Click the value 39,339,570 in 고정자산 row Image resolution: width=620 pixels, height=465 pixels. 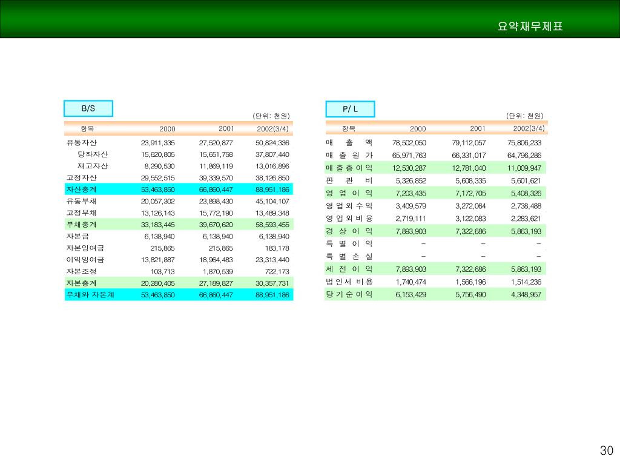(x=216, y=178)
